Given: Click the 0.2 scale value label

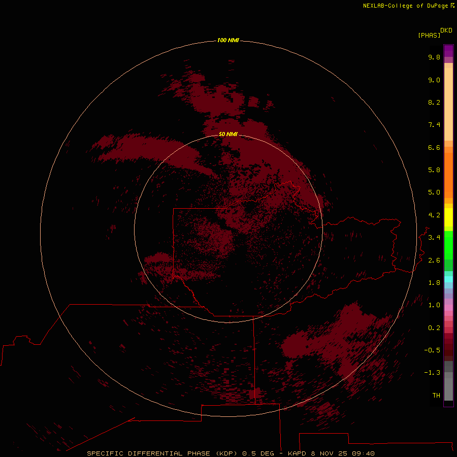Looking at the screenshot, I should click(x=434, y=328).
